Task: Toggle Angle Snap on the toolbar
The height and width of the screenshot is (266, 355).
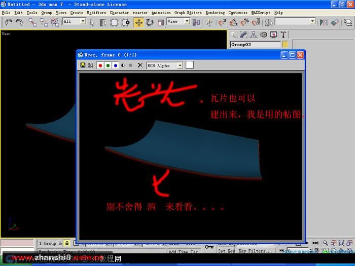Action: [x=233, y=22]
